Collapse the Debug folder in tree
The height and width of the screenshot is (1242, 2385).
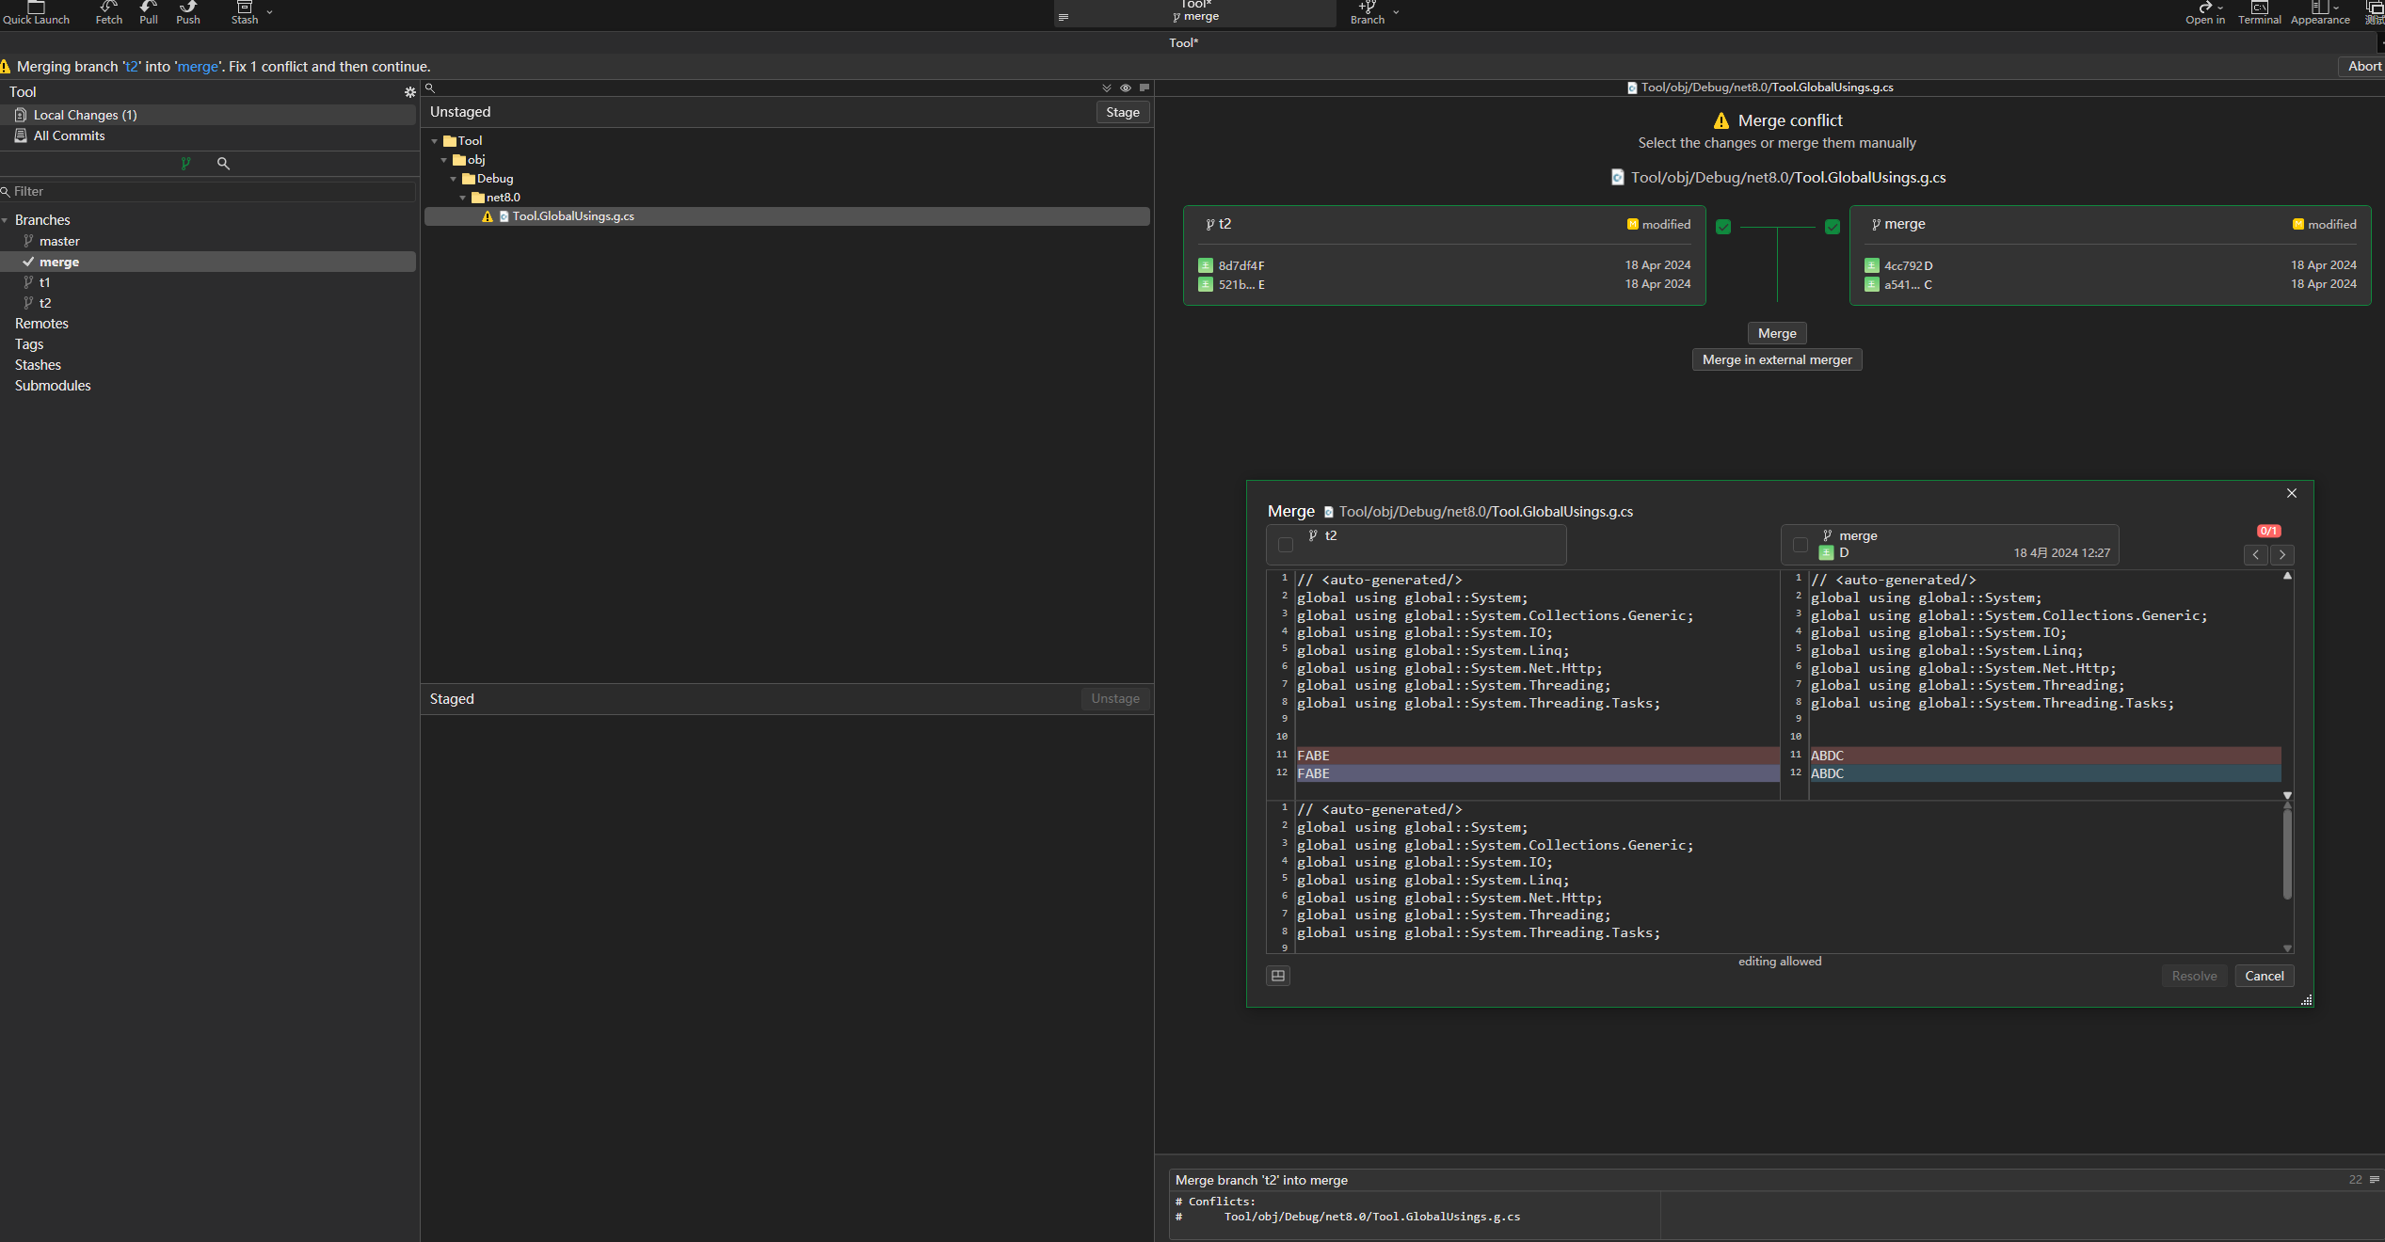tap(454, 179)
